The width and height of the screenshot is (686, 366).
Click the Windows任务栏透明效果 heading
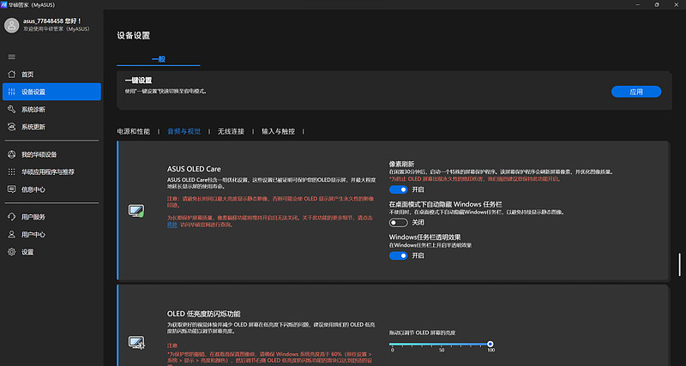pos(424,237)
